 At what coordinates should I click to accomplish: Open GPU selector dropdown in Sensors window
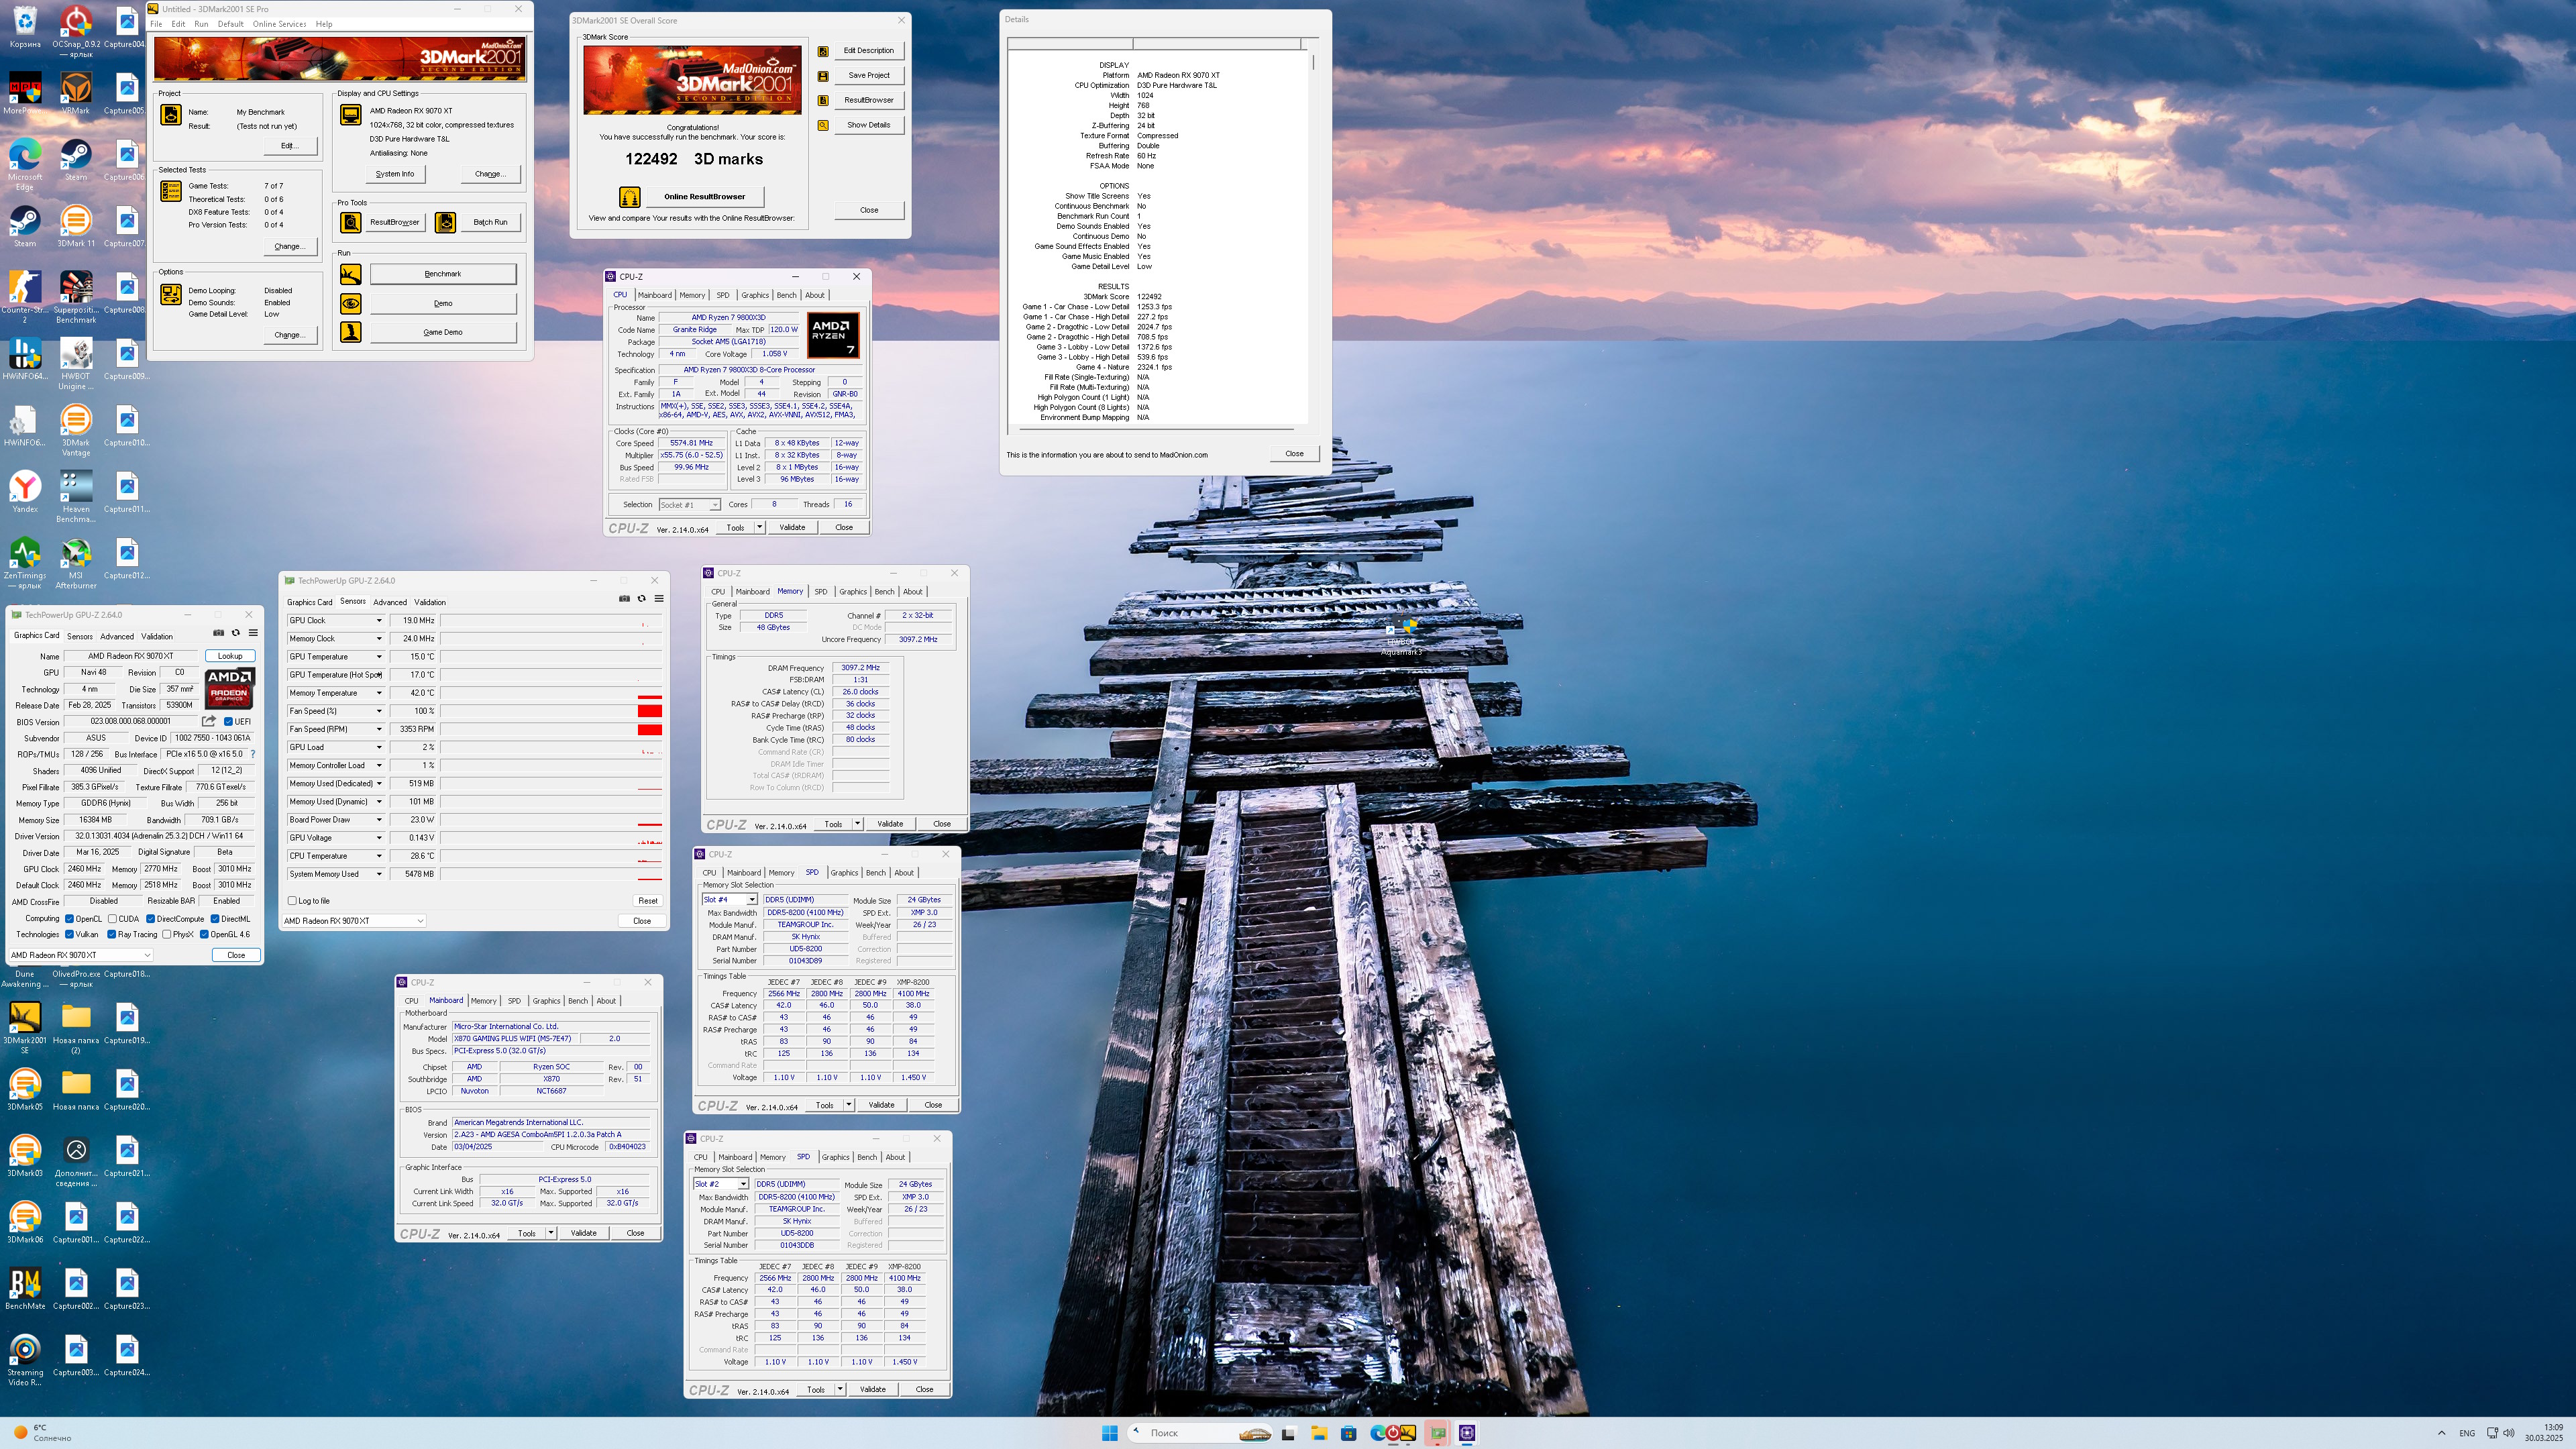[x=354, y=921]
